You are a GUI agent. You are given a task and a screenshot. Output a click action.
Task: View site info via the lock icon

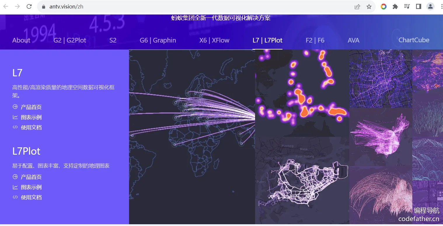tap(44, 6)
